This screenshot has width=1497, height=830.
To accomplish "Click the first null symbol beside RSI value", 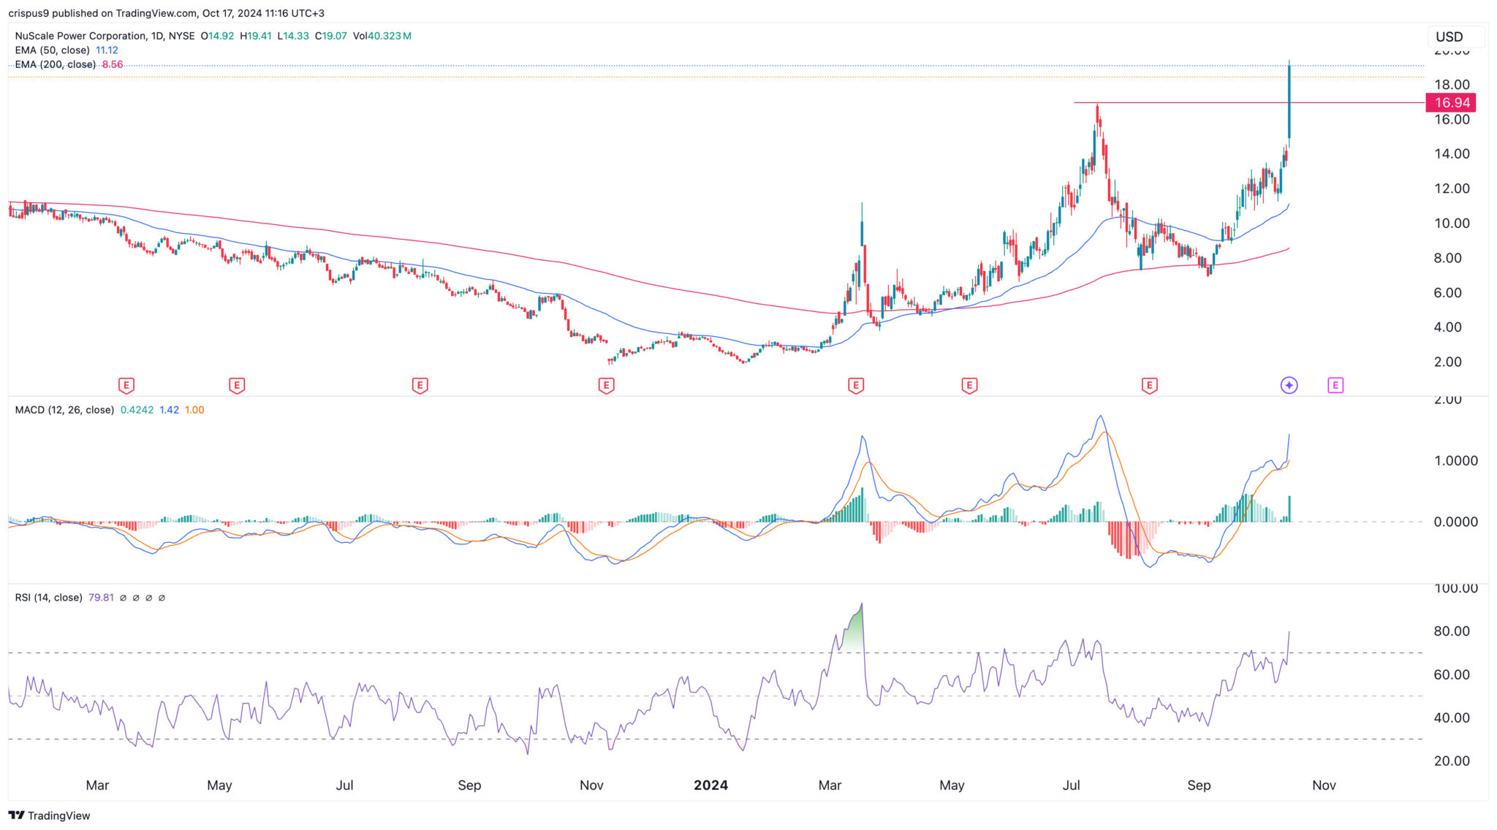I will point(123,598).
